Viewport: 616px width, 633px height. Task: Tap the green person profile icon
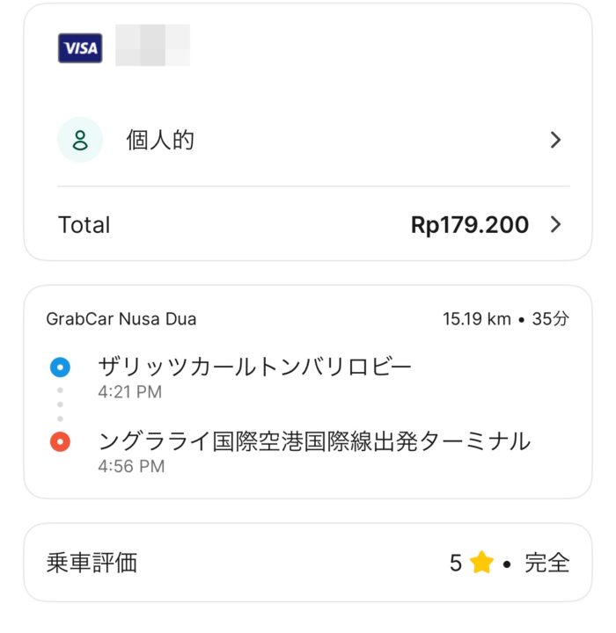point(80,140)
